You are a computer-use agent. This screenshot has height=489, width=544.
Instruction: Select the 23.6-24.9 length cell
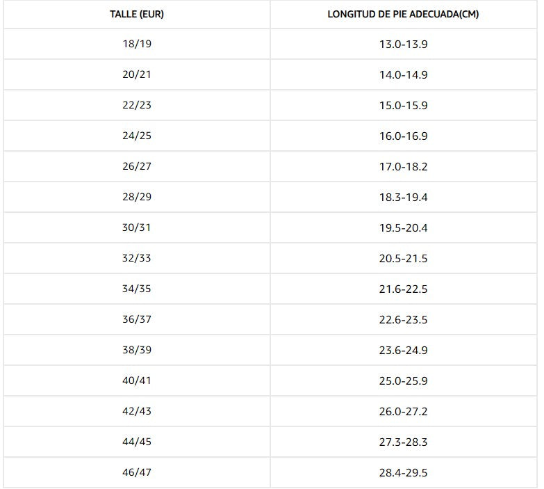point(403,351)
